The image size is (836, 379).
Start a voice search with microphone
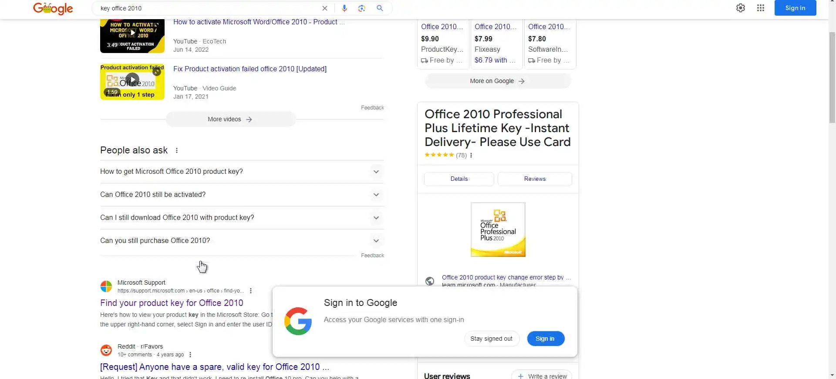pos(344,8)
